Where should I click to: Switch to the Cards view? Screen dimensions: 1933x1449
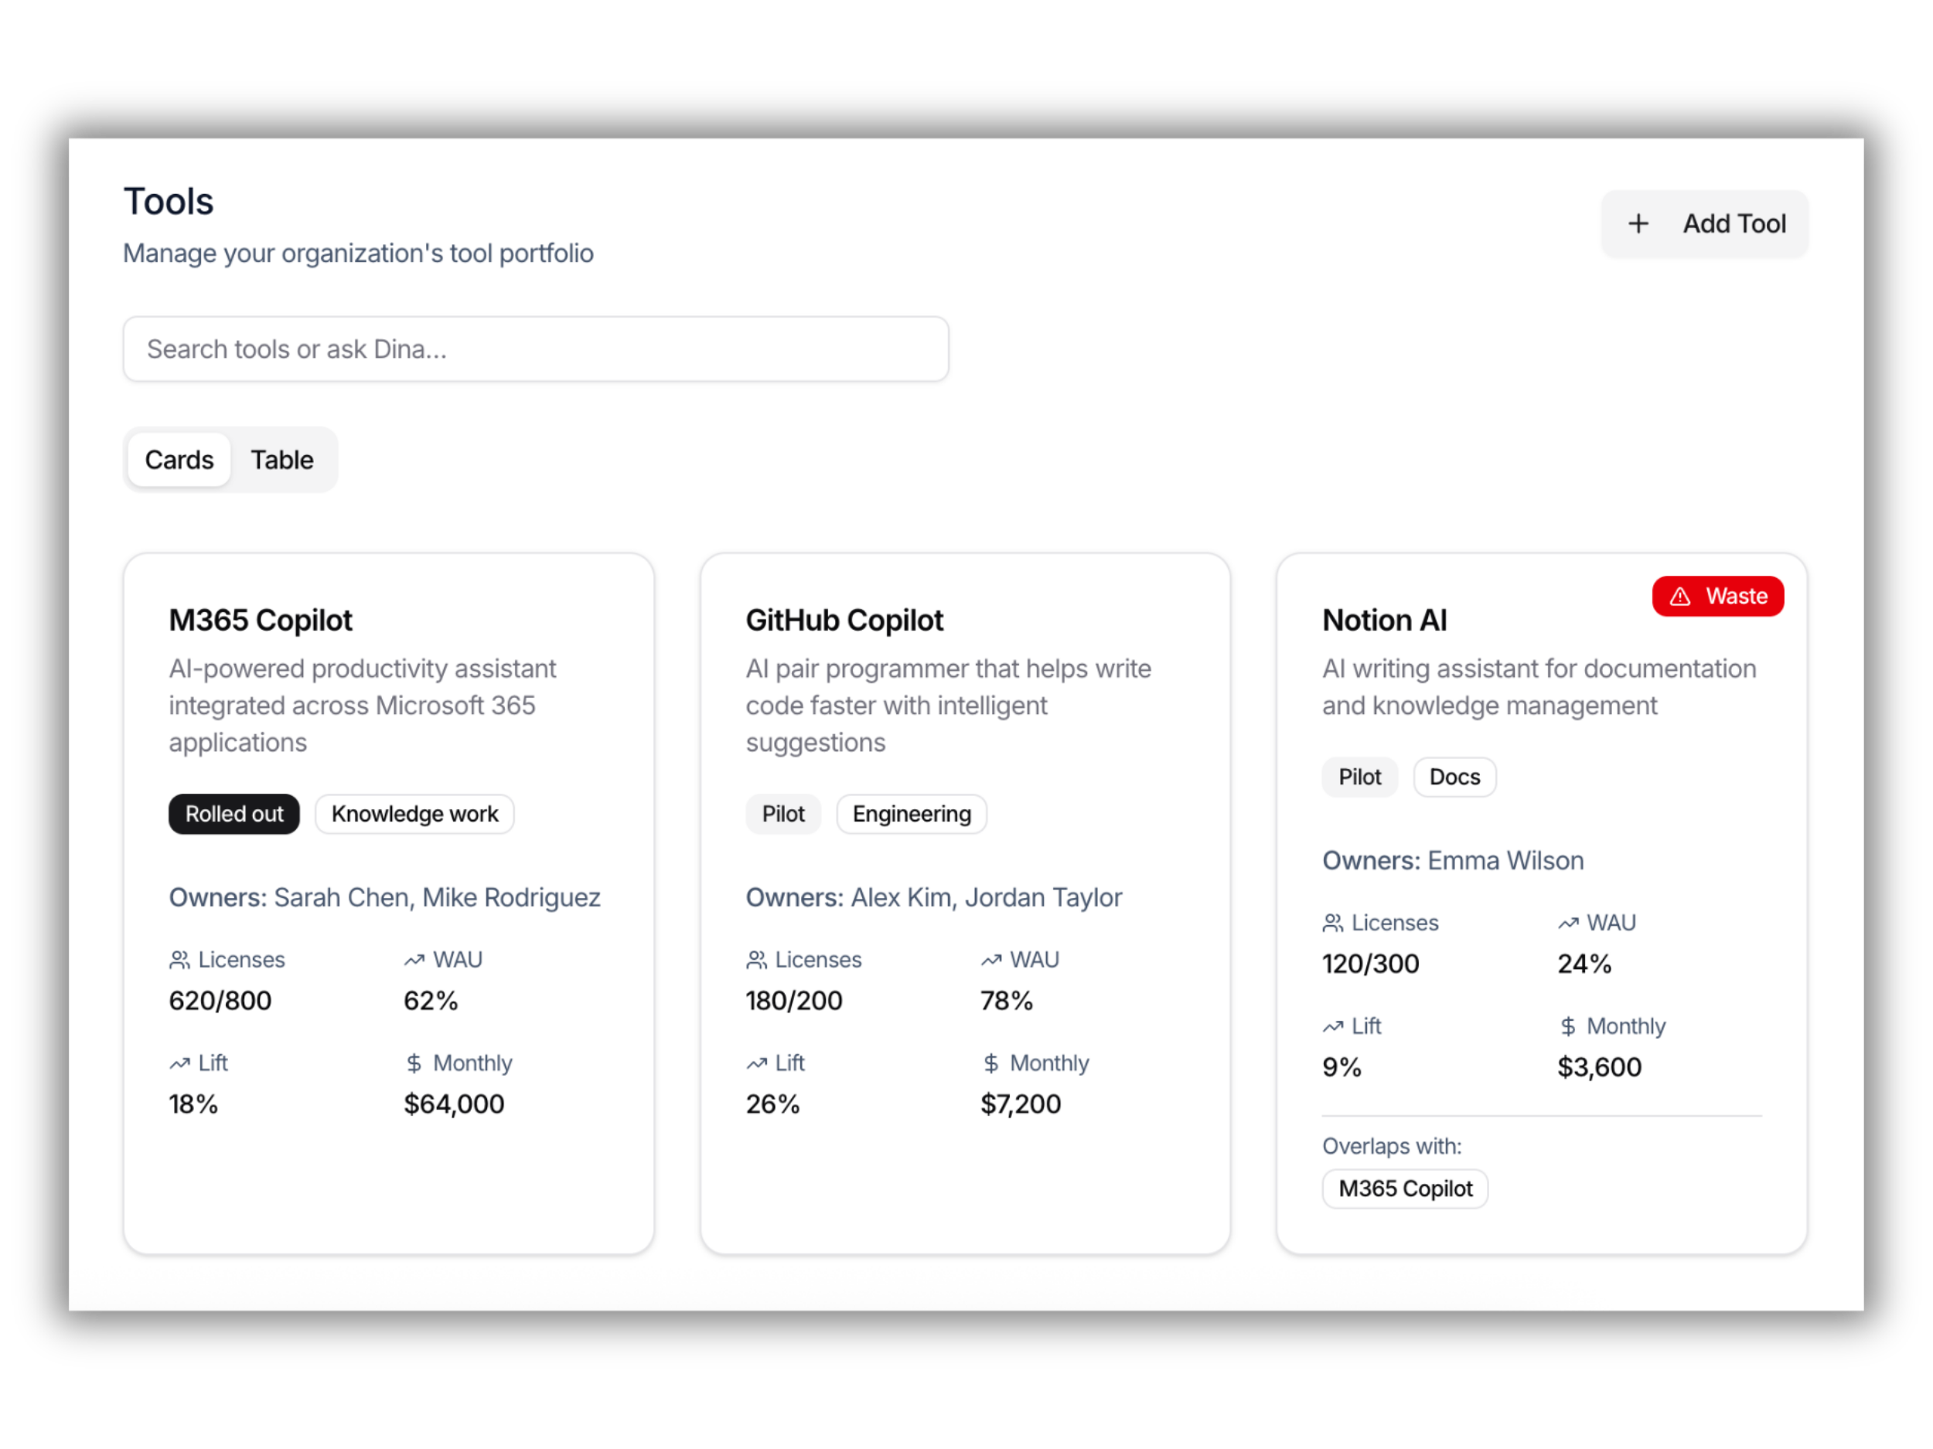179,459
